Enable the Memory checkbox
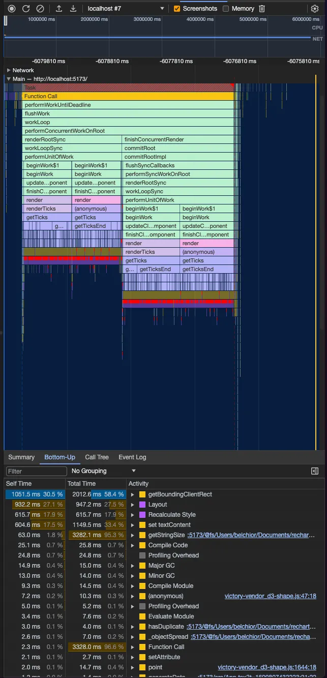This screenshot has width=327, height=678. point(226,9)
